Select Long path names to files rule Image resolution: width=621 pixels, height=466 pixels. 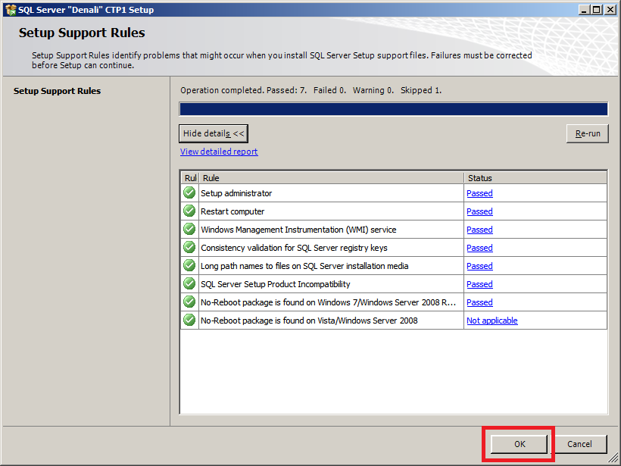(x=304, y=266)
